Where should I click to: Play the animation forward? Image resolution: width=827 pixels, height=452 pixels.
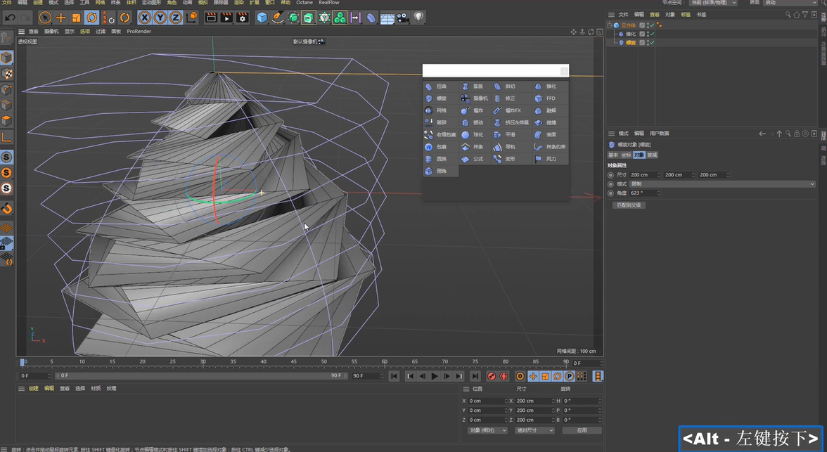pos(434,376)
